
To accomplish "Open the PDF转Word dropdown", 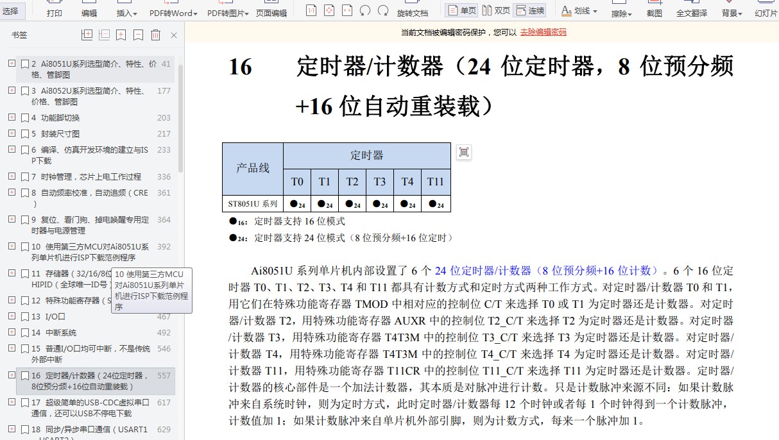I will pyautogui.click(x=173, y=13).
